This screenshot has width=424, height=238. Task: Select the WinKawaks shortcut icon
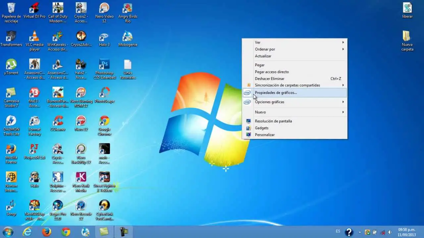tap(58, 41)
